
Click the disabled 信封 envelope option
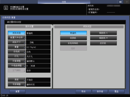coord(73,48)
